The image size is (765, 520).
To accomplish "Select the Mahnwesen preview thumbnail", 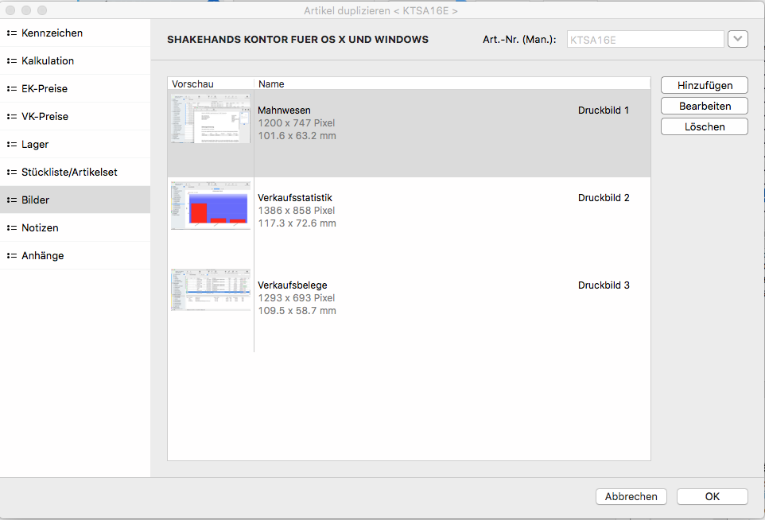I will (210, 119).
